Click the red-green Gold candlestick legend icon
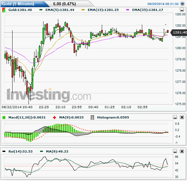 (x=4, y=10)
